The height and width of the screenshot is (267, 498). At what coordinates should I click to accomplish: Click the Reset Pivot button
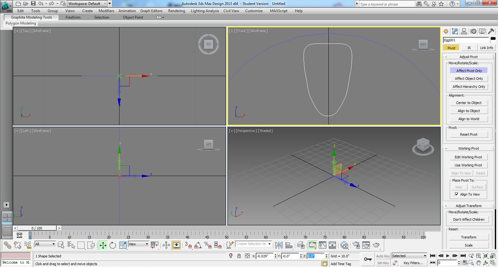click(469, 134)
